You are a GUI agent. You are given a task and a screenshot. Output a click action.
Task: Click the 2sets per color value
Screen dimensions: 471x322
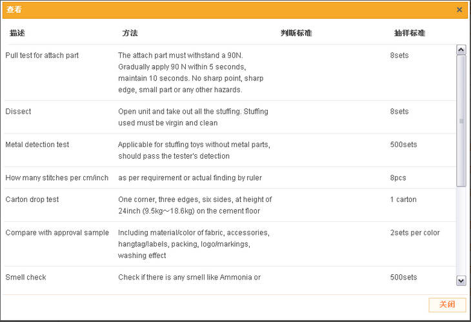point(415,232)
